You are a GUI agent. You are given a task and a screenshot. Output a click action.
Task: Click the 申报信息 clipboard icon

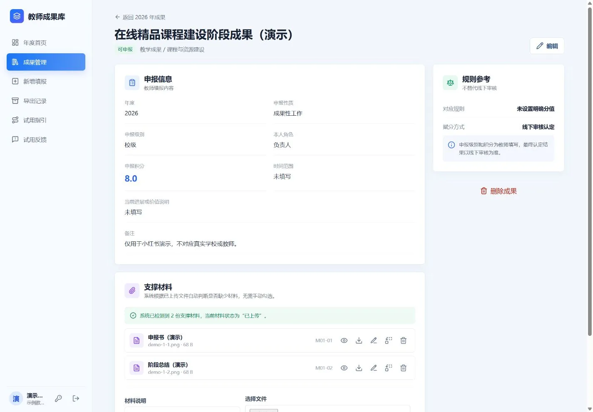click(x=132, y=82)
